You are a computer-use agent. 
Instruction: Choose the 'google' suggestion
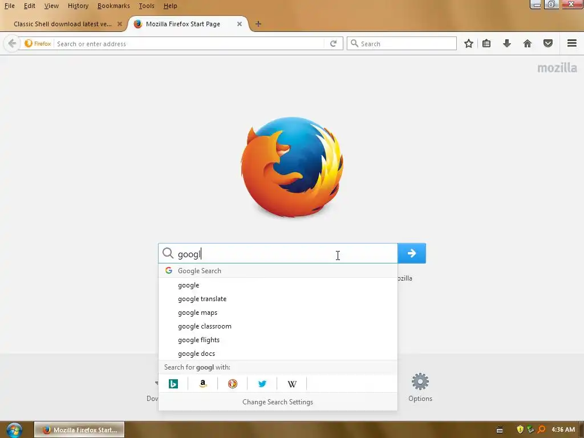[x=278, y=285]
